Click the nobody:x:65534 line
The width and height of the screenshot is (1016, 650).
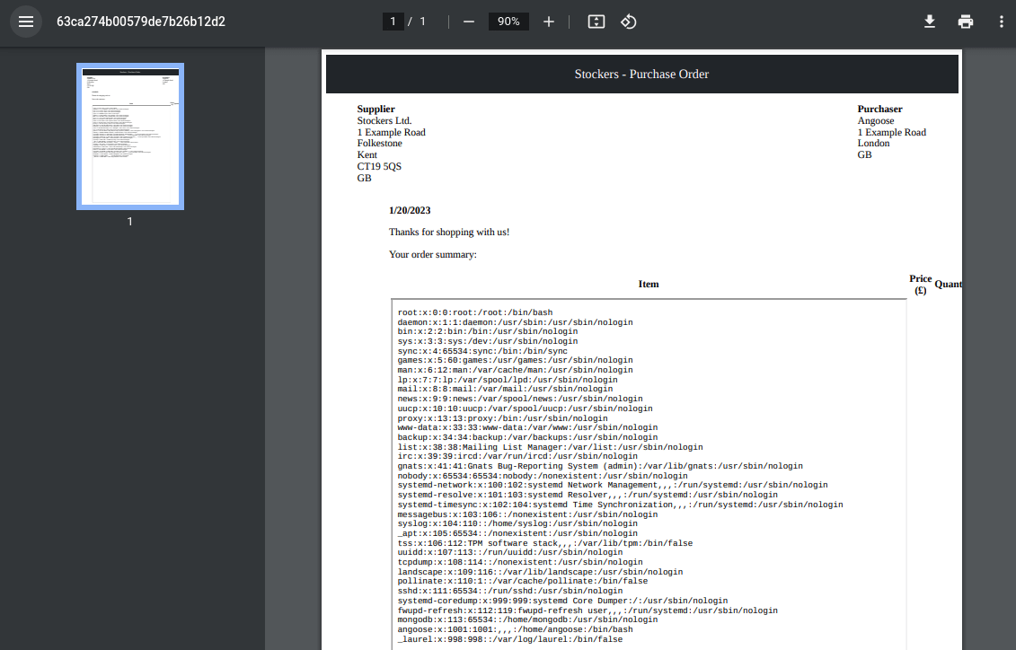(543, 476)
